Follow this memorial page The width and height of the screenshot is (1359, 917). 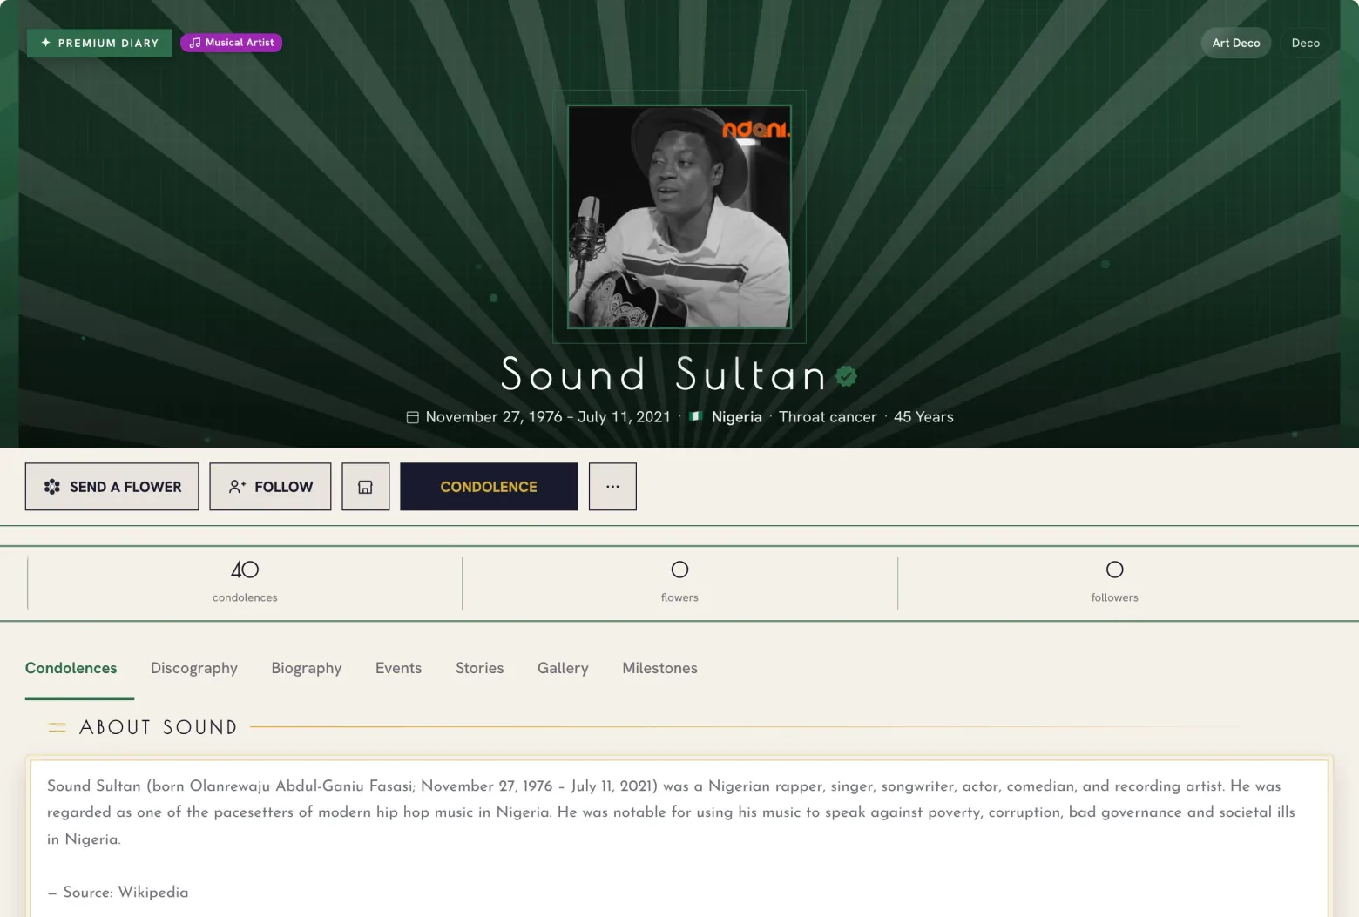pos(270,487)
